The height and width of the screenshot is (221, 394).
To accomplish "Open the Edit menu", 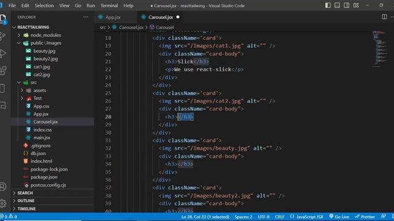I will pos(25,6).
